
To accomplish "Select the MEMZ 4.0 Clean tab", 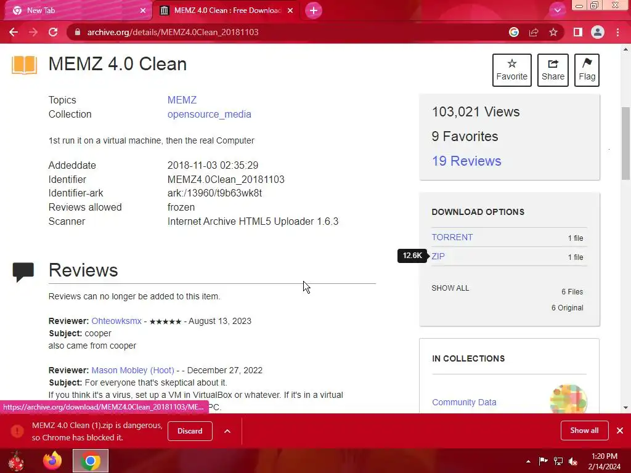I will [x=227, y=10].
